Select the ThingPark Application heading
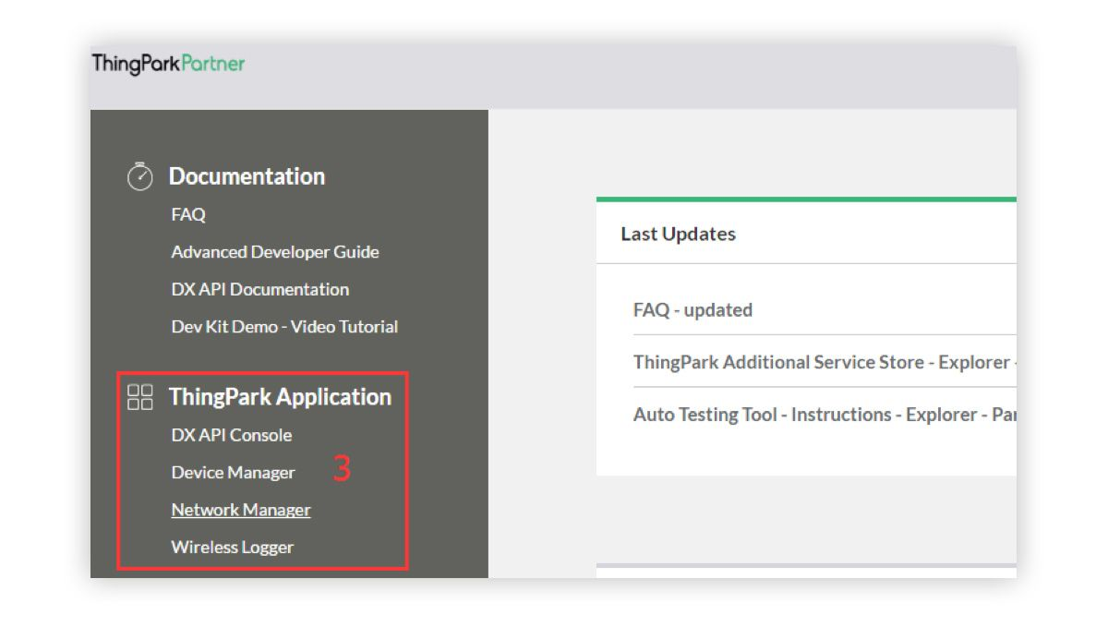The width and height of the screenshot is (1108, 627). click(x=280, y=397)
